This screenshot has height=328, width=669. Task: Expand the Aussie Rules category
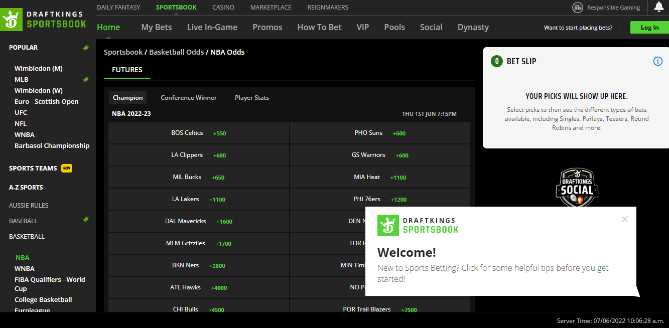[29, 205]
